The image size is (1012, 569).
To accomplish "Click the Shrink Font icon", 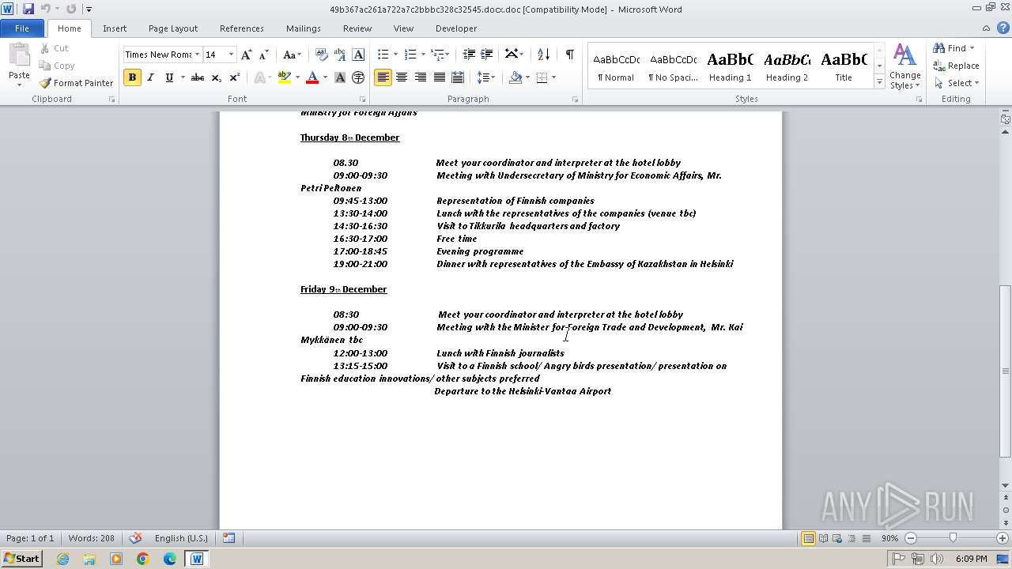I will [264, 55].
